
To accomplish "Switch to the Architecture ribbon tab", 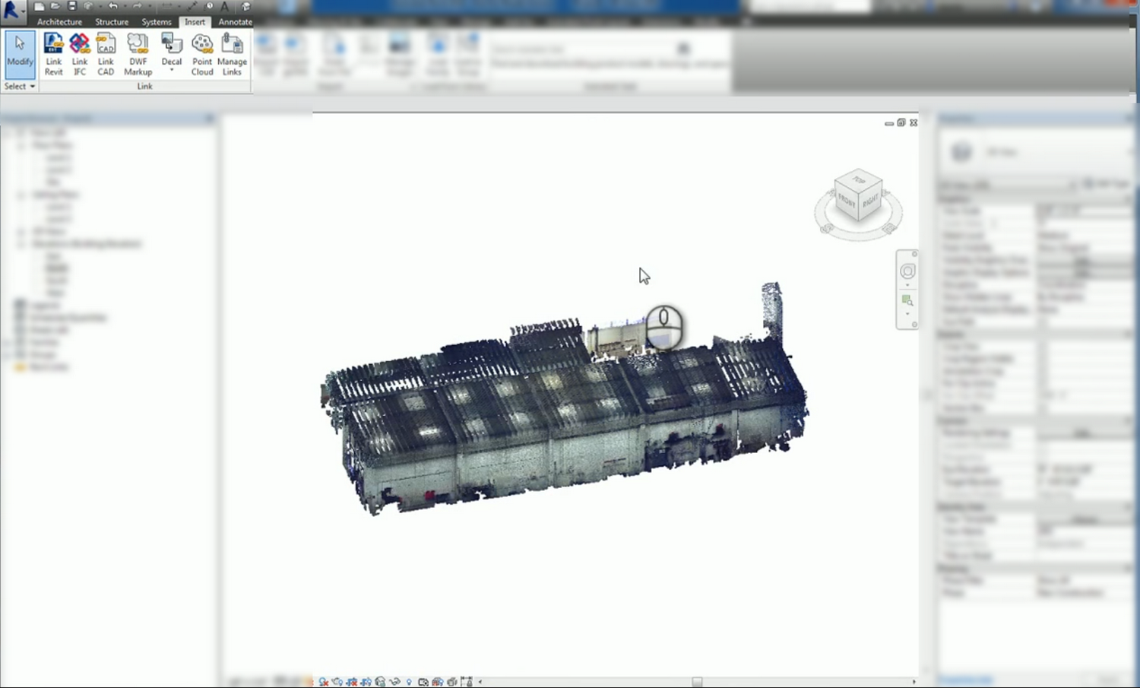I will pyautogui.click(x=59, y=22).
